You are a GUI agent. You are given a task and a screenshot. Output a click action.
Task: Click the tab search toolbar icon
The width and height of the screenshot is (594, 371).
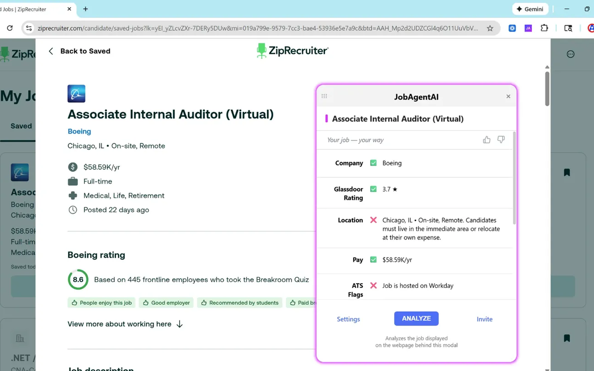pyautogui.click(x=568, y=28)
